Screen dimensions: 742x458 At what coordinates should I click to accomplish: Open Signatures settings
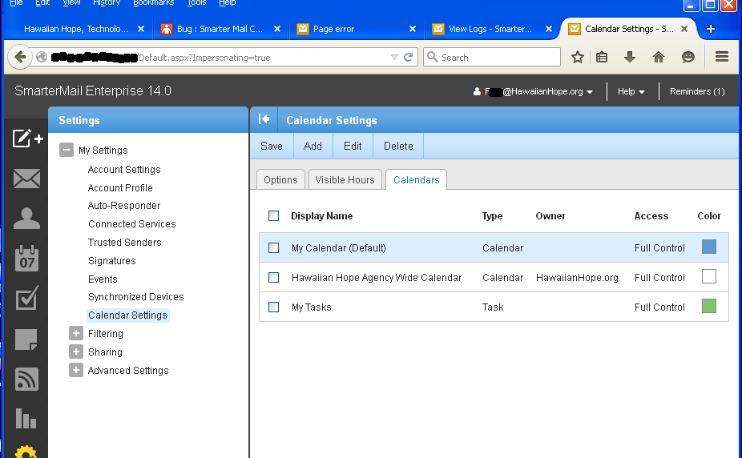111,261
